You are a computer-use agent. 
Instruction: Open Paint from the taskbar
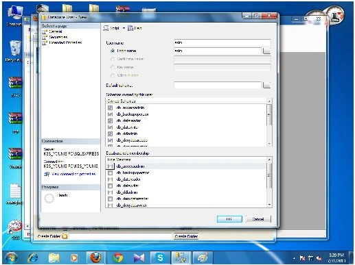[x=203, y=258]
